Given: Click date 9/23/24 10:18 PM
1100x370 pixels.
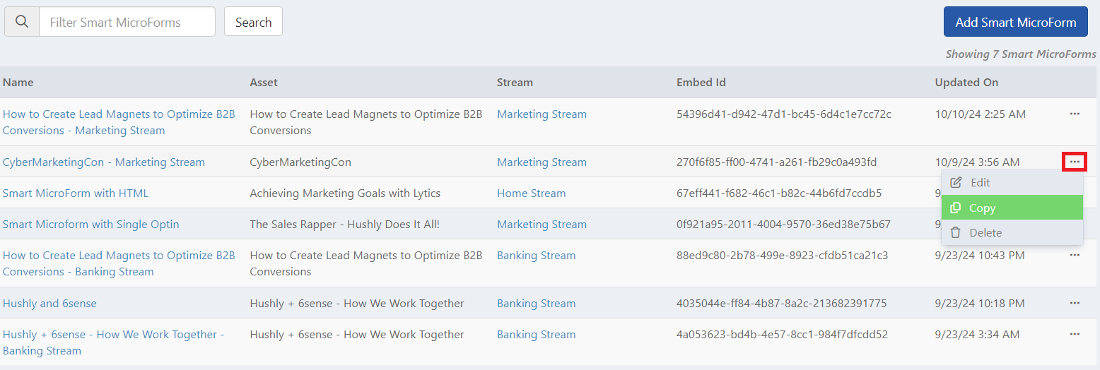Looking at the screenshot, I should click(x=979, y=303).
